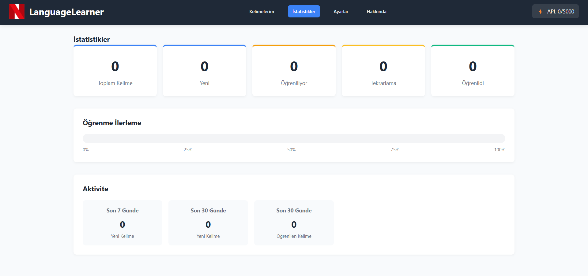Click the red N logo icon

pyautogui.click(x=17, y=11)
